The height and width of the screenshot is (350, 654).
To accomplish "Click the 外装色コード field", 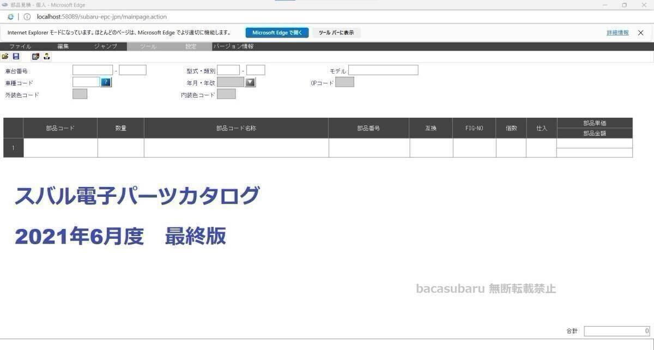I will (80, 94).
